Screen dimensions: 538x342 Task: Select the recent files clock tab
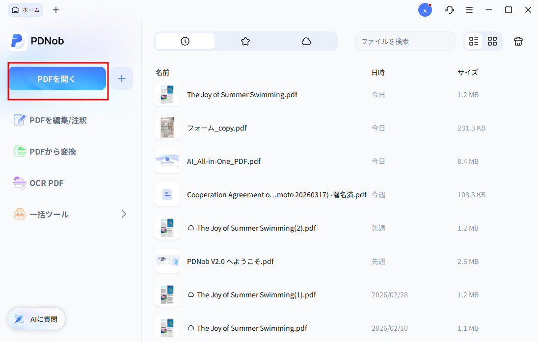click(185, 41)
